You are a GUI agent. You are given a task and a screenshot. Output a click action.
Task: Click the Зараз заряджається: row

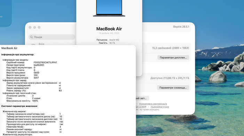(34, 88)
